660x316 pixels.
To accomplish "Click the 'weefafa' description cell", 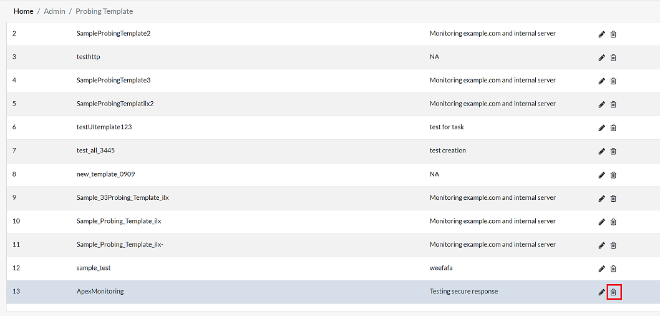I will click(x=441, y=268).
